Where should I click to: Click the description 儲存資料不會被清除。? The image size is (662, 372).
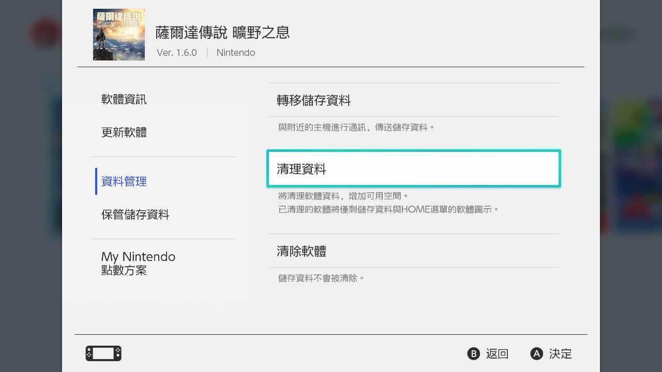(x=321, y=278)
